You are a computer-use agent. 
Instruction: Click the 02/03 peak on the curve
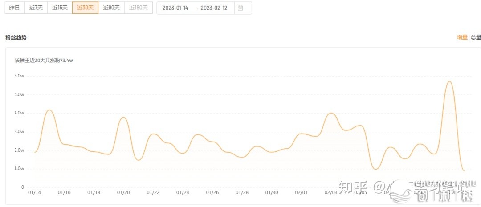click(x=331, y=113)
